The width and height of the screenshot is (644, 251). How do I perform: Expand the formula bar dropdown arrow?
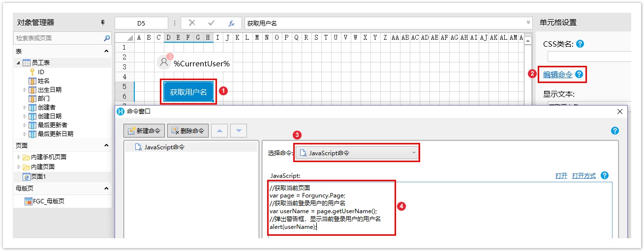[x=529, y=23]
